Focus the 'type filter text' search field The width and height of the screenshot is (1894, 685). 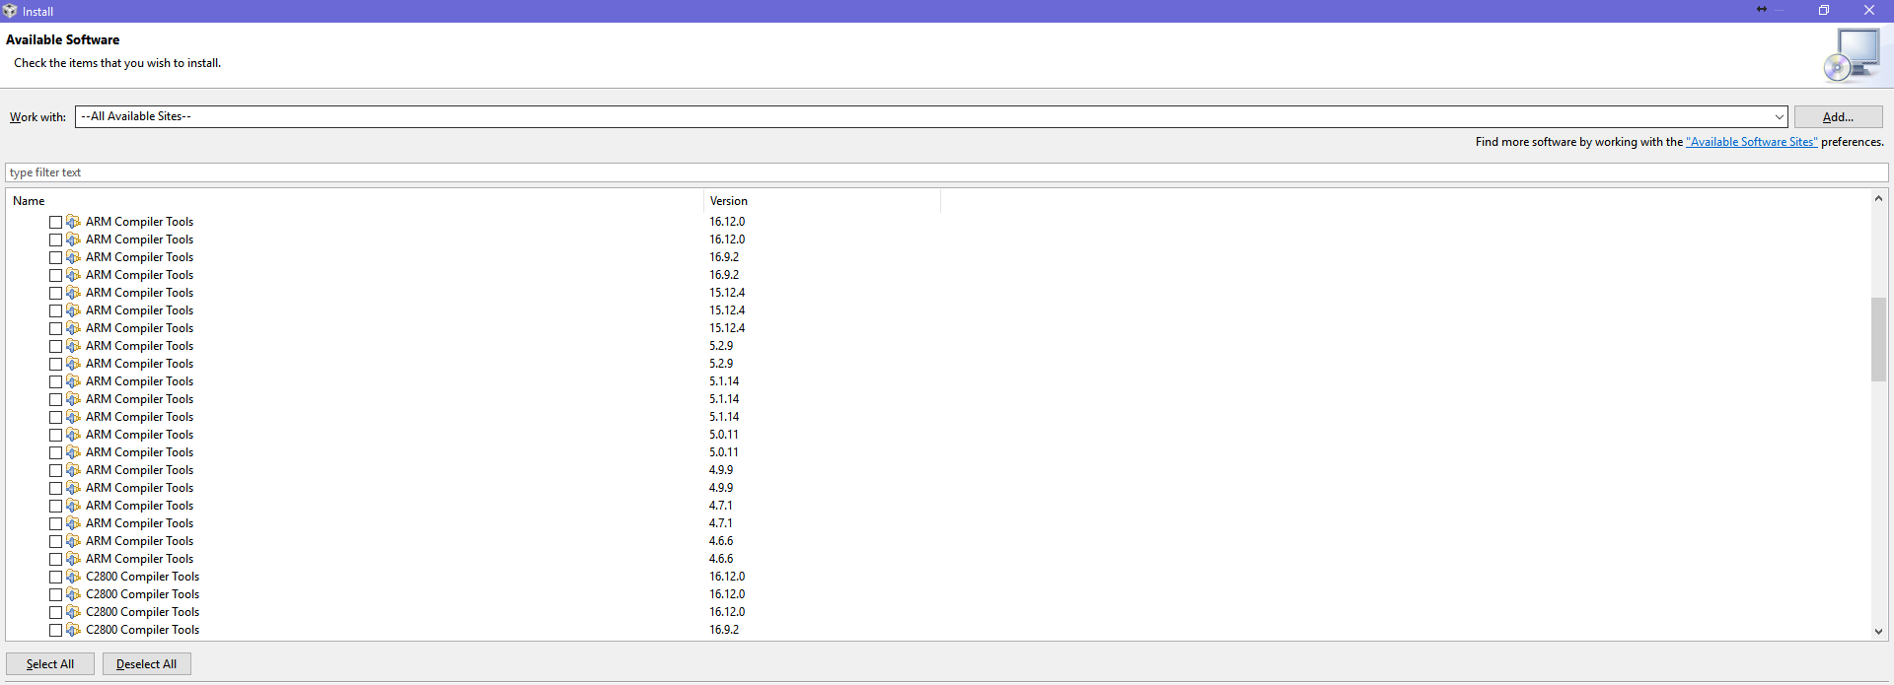click(947, 172)
